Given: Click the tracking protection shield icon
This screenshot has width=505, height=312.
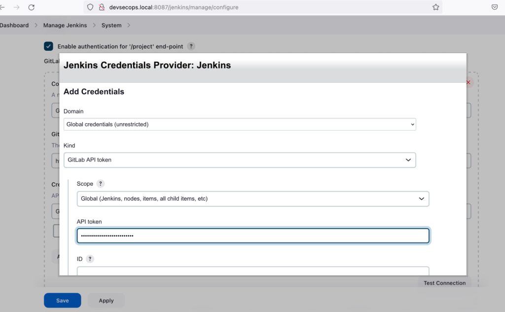Looking at the screenshot, I should click(90, 7).
